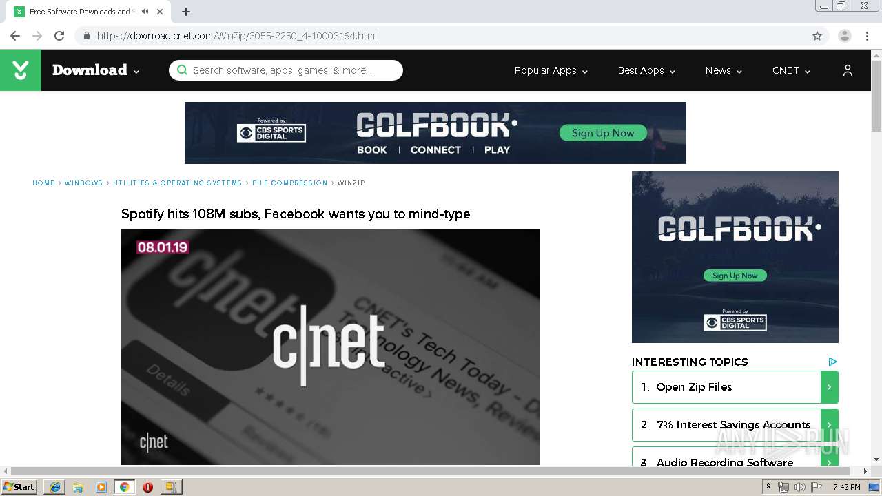Click the Action Center flag tray icon
Screen dimensions: 882x496
817,487
